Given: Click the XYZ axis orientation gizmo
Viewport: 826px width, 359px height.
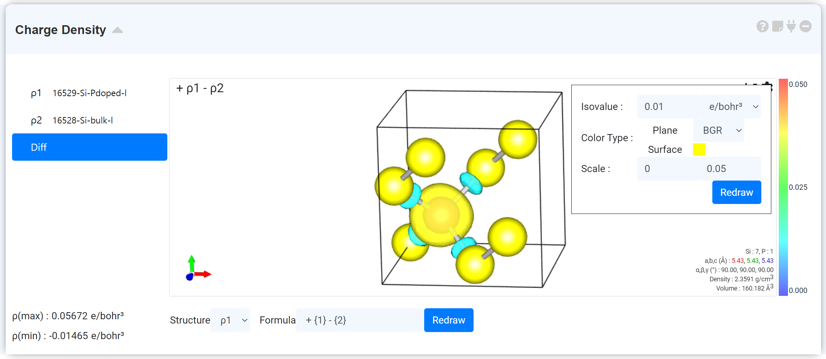Looking at the screenshot, I should pos(196,269).
